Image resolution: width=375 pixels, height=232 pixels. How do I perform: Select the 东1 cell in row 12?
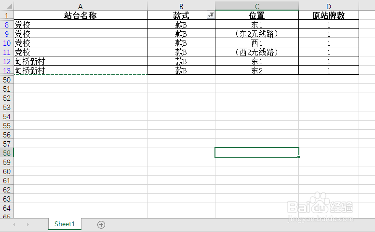tap(257, 61)
